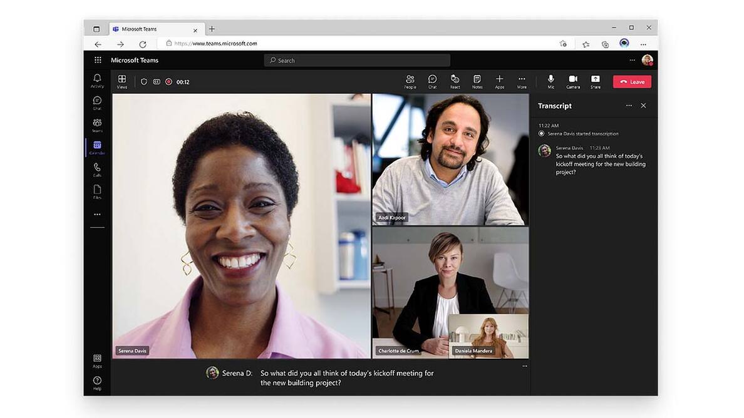This screenshot has height=418, width=744.
Task: Share your screen
Action: tap(595, 81)
